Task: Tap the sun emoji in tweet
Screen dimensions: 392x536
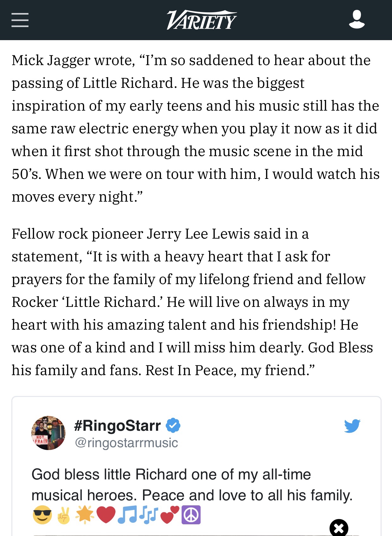Action: [85, 515]
